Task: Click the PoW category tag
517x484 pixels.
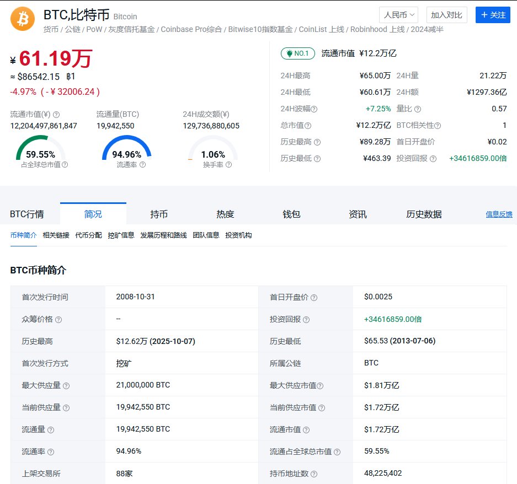Action: coord(94,29)
